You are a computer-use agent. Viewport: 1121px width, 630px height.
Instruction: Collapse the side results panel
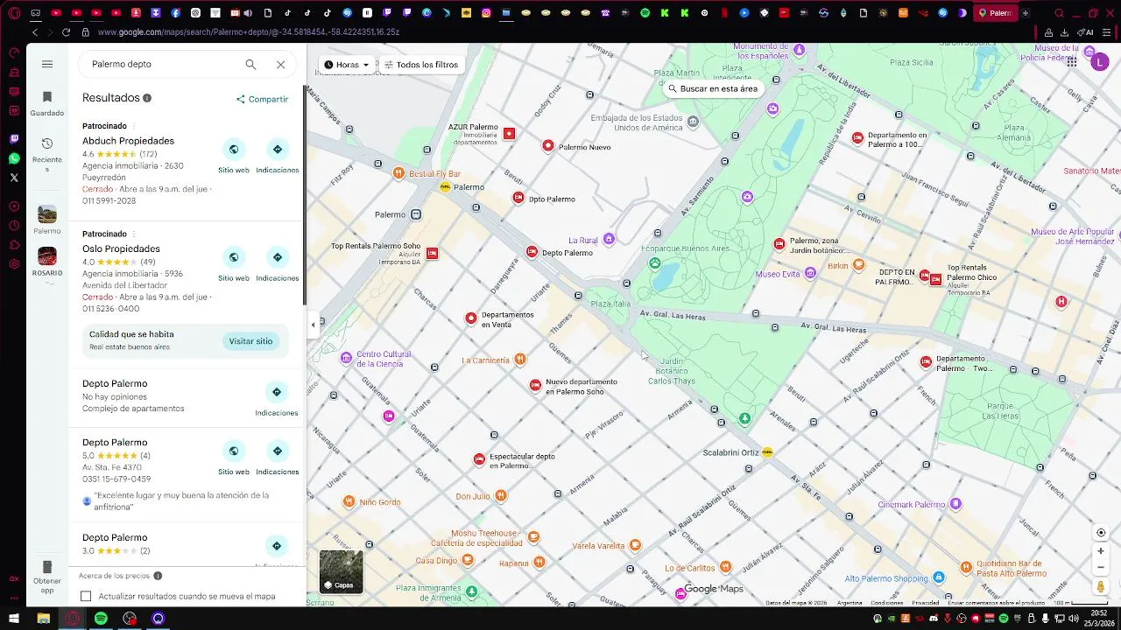click(313, 325)
